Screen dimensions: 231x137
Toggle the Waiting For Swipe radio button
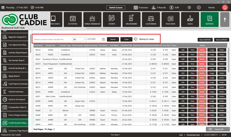pyautogui.click(x=136, y=39)
